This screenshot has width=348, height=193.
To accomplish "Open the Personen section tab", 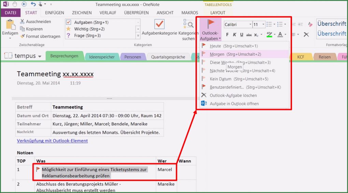I will point(132,57).
